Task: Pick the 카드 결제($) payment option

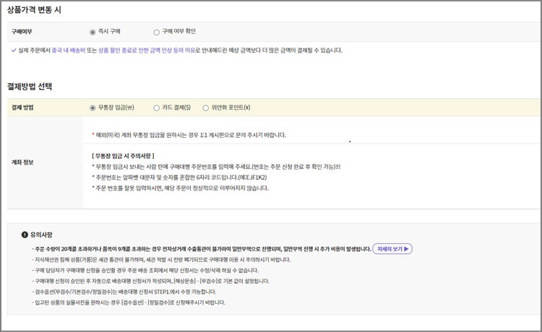Action: click(157, 108)
